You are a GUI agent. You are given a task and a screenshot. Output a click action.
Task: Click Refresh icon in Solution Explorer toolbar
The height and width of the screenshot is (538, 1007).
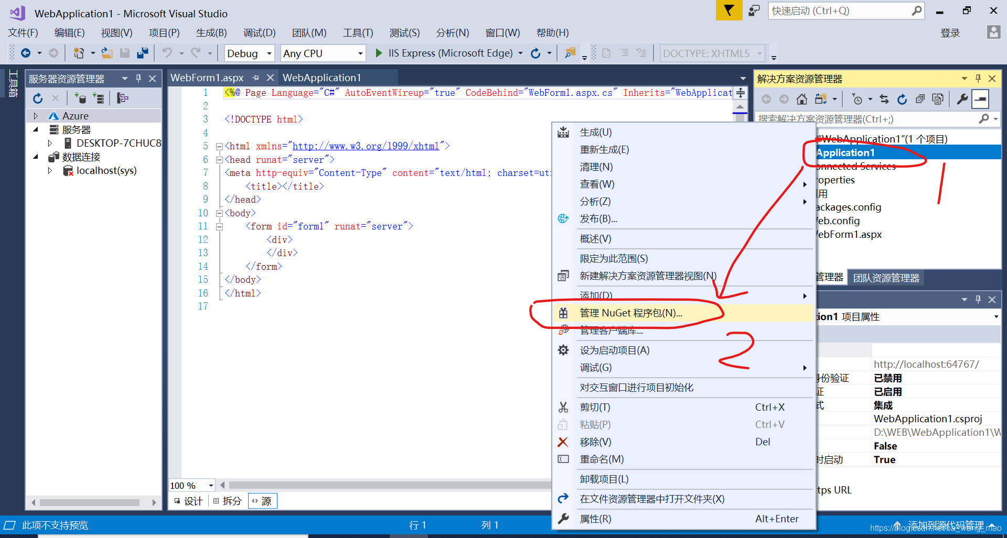click(x=902, y=99)
